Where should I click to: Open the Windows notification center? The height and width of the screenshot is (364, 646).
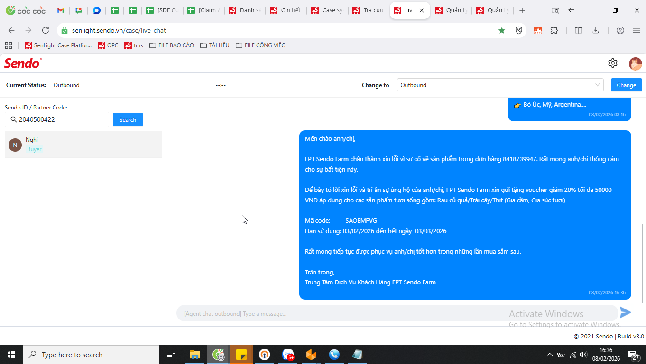(634, 355)
